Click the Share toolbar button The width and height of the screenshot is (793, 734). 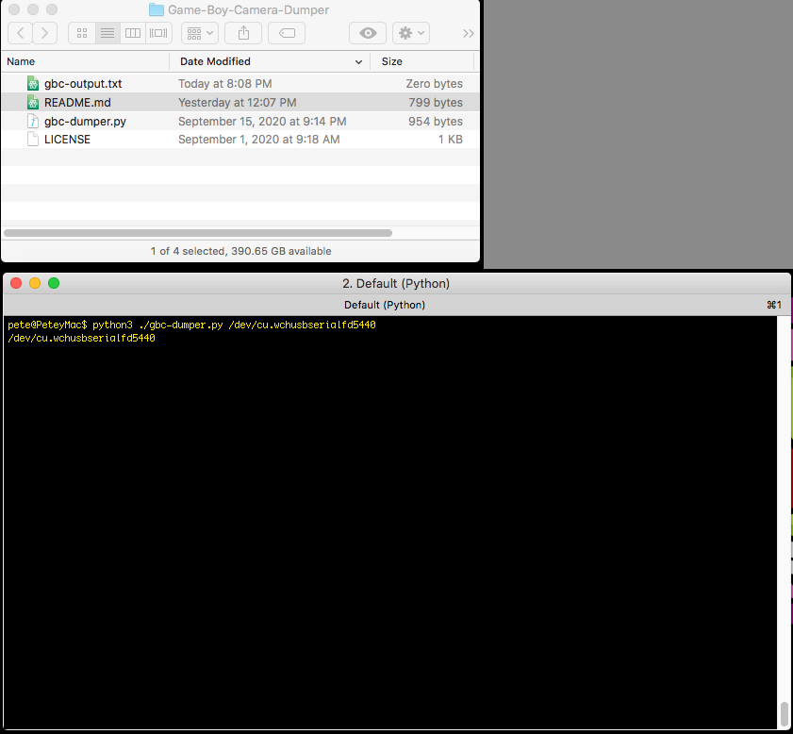tap(244, 33)
